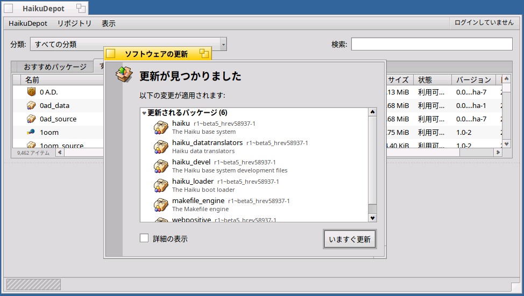
Task: Open the リポジトリ menu
Action: pyautogui.click(x=74, y=23)
